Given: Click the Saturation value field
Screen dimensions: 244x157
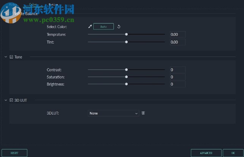Looking at the screenshot, I should 178,77.
